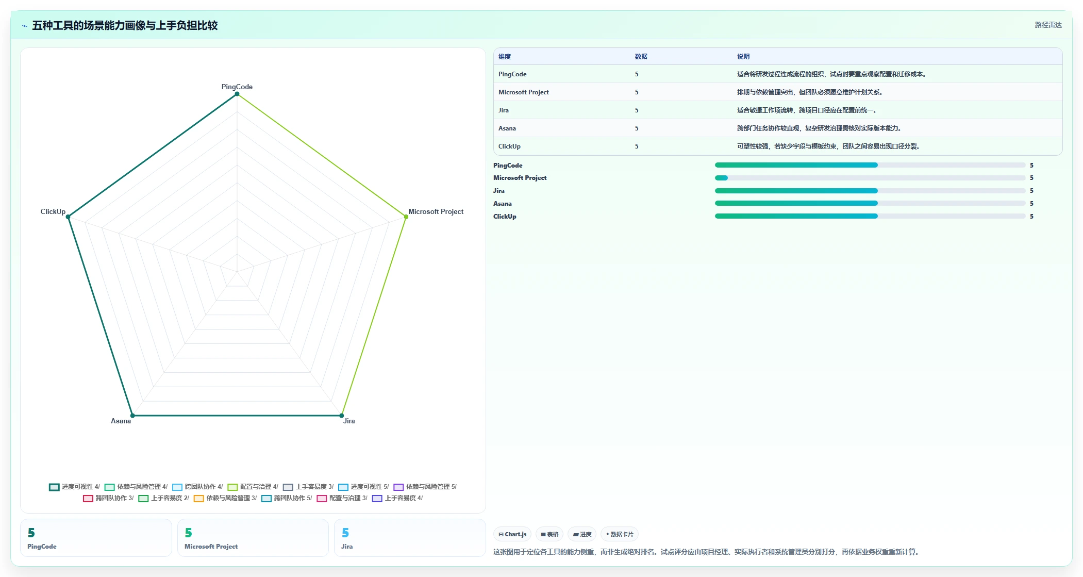1083x577 pixels.
Task: Click the ClickUp vertex on radar chart
Action: click(68, 217)
